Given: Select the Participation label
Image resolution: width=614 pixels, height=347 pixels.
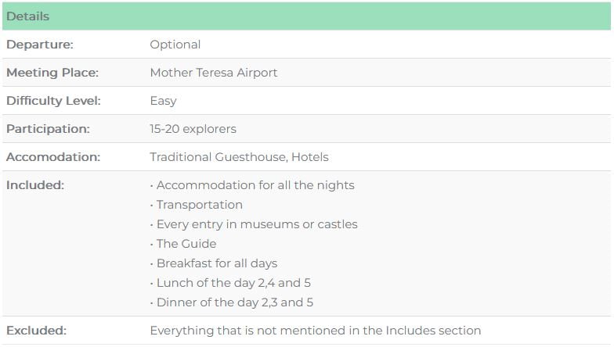Looking at the screenshot, I should coord(49,129).
